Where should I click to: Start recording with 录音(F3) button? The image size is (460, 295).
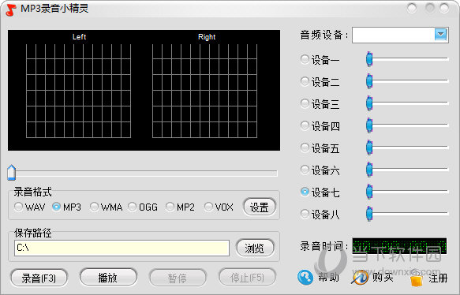pos(39,278)
